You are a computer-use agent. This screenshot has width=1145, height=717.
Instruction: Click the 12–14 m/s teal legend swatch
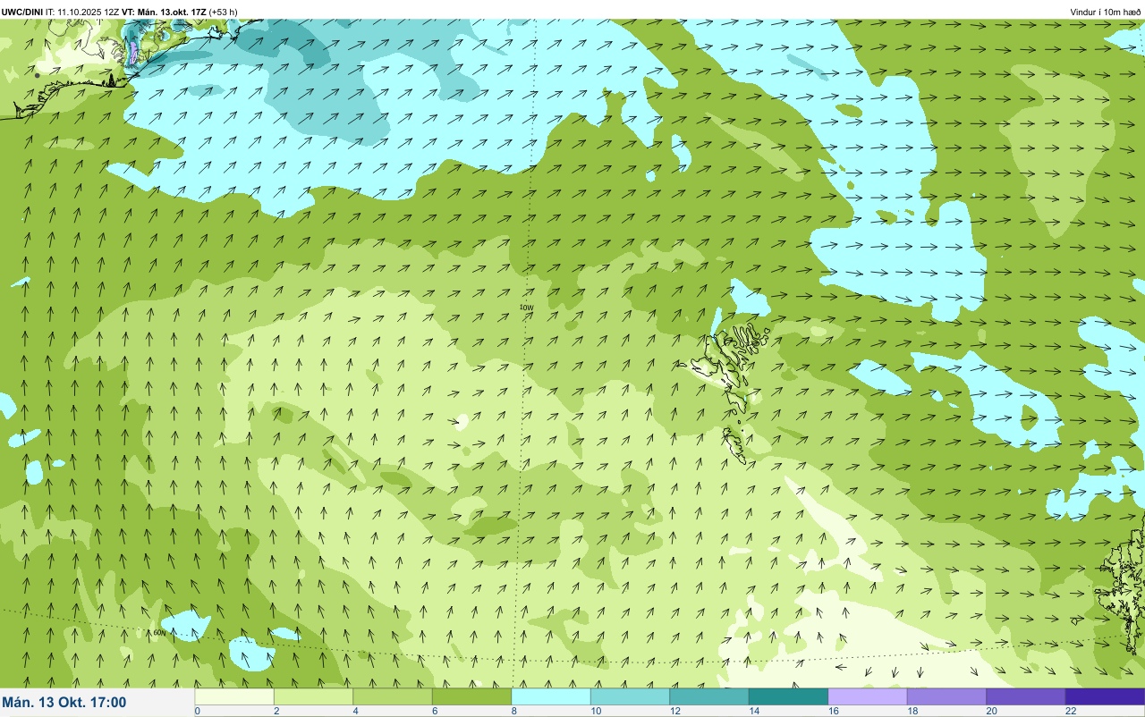[x=709, y=696]
